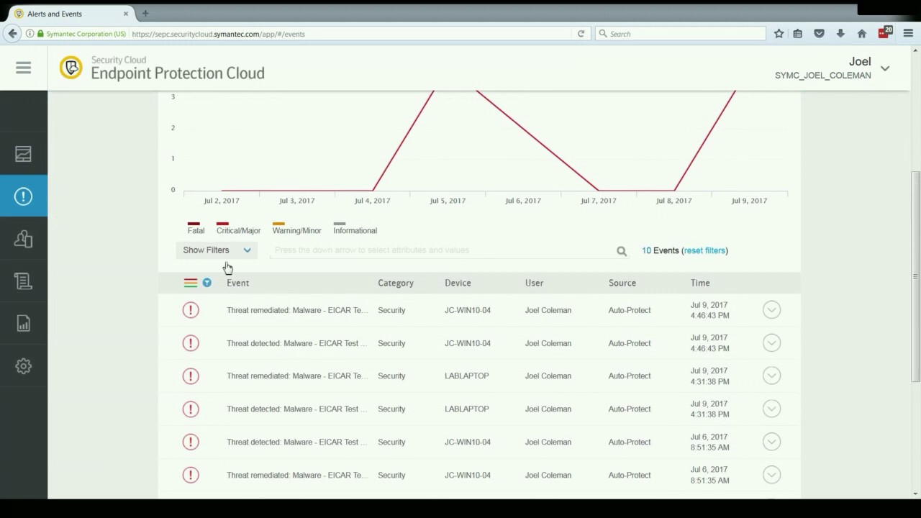The width and height of the screenshot is (921, 518).
Task: Open the Policies sidebar icon
Action: pos(24,281)
